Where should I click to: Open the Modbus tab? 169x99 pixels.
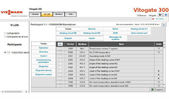tap(59, 14)
